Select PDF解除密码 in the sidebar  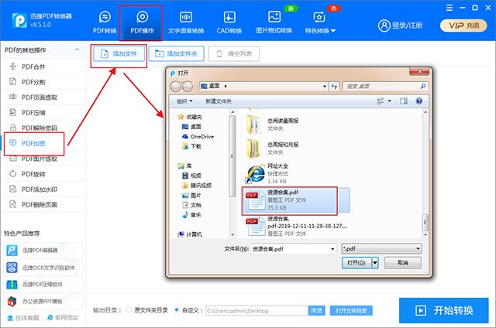[x=43, y=128]
